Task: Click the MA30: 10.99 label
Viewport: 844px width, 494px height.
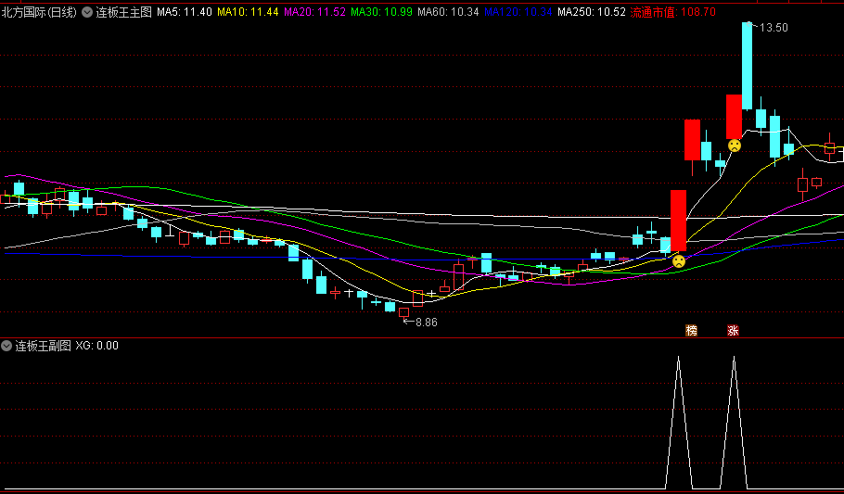Action: [x=381, y=12]
